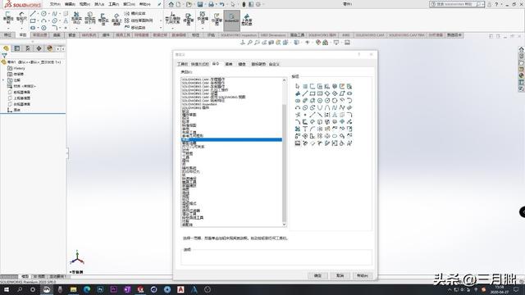Pick the Parabola icon in dialog button grid

coord(319,107)
